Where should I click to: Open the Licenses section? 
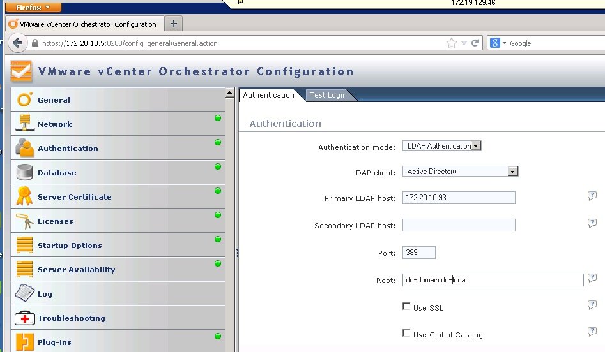pyautogui.click(x=118, y=221)
